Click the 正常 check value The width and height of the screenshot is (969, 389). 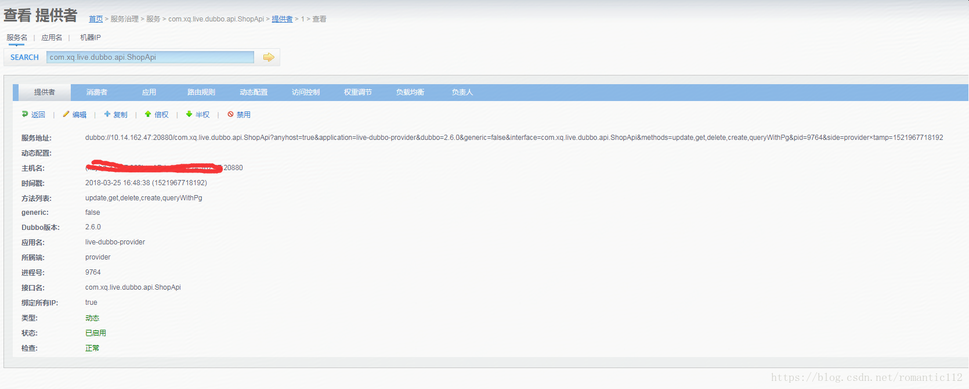pyautogui.click(x=92, y=348)
